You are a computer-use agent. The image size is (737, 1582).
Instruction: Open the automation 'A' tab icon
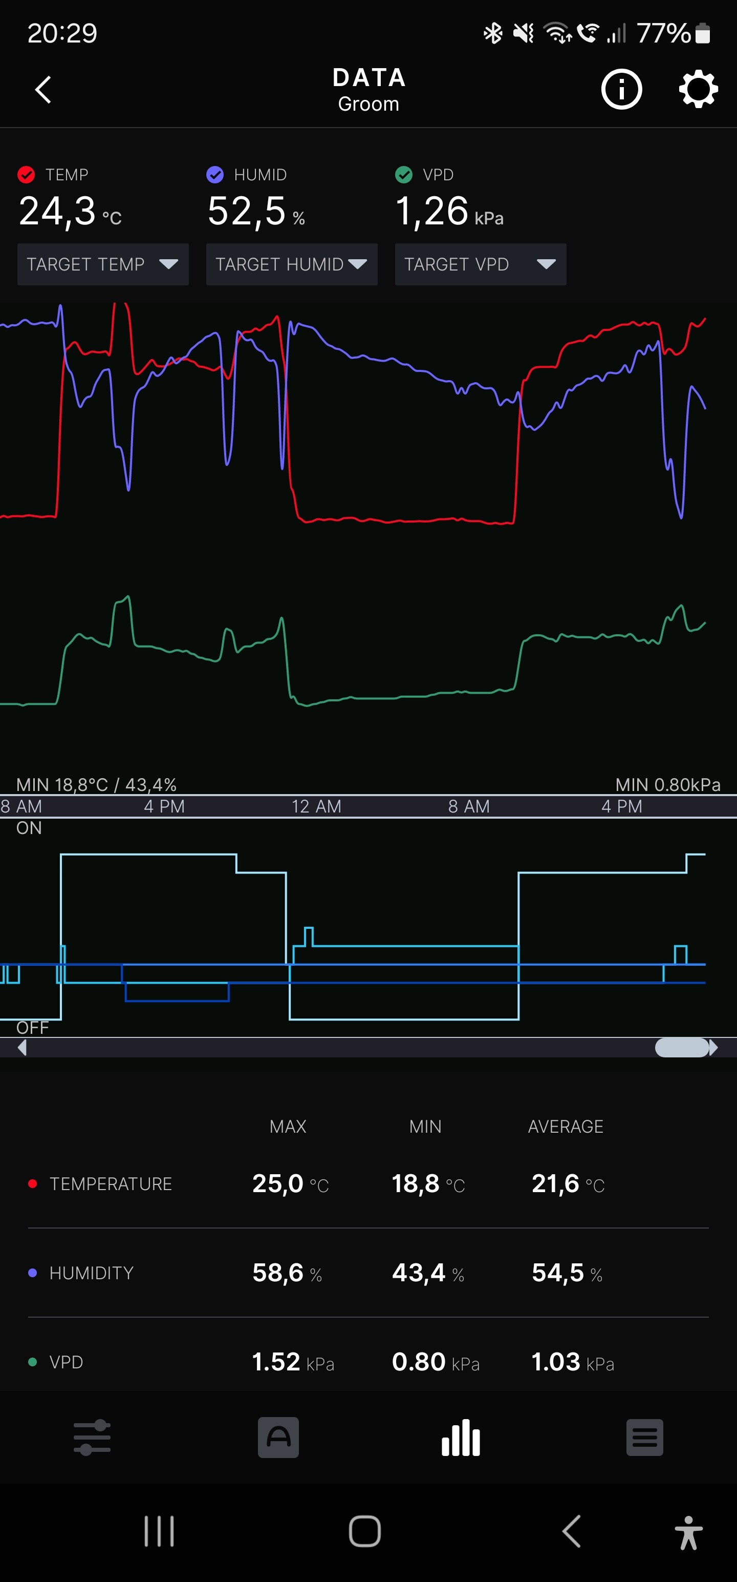click(278, 1437)
